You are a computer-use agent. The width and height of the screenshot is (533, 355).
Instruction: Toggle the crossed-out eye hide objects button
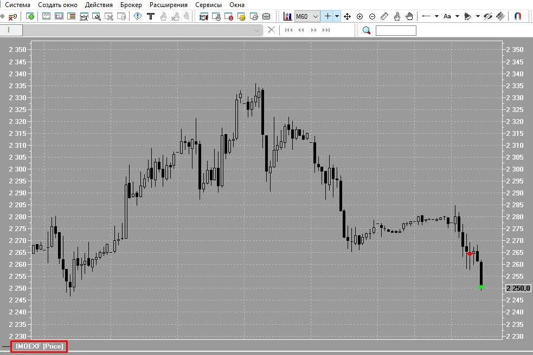click(488, 16)
